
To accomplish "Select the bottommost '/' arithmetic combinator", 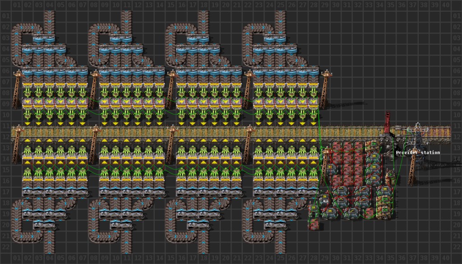I will point(351,213).
